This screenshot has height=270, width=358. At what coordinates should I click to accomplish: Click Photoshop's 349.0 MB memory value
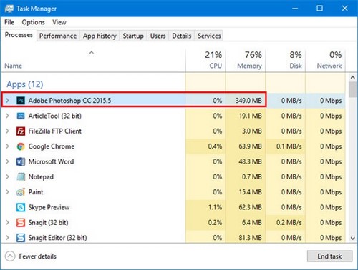tap(248, 101)
